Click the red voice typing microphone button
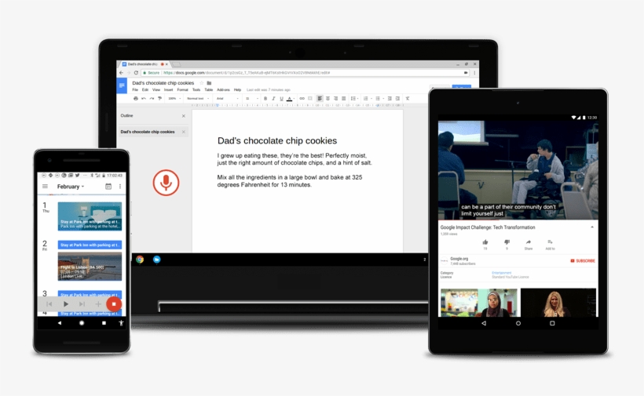Image resolution: width=644 pixels, height=396 pixels. [166, 182]
